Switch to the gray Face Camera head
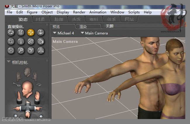Image resolution: width=190 pixels, height=124 pixels. click(x=27, y=72)
